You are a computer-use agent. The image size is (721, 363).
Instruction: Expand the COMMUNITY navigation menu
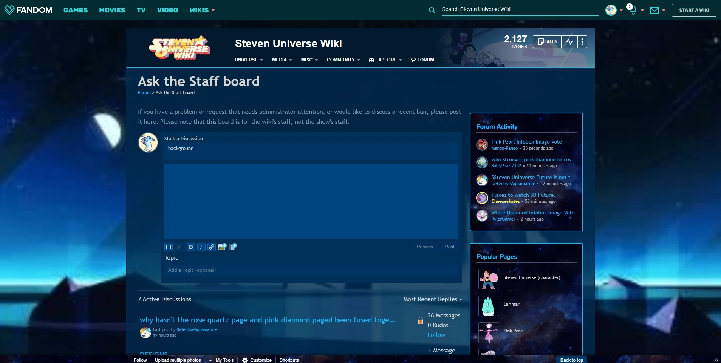[343, 60]
